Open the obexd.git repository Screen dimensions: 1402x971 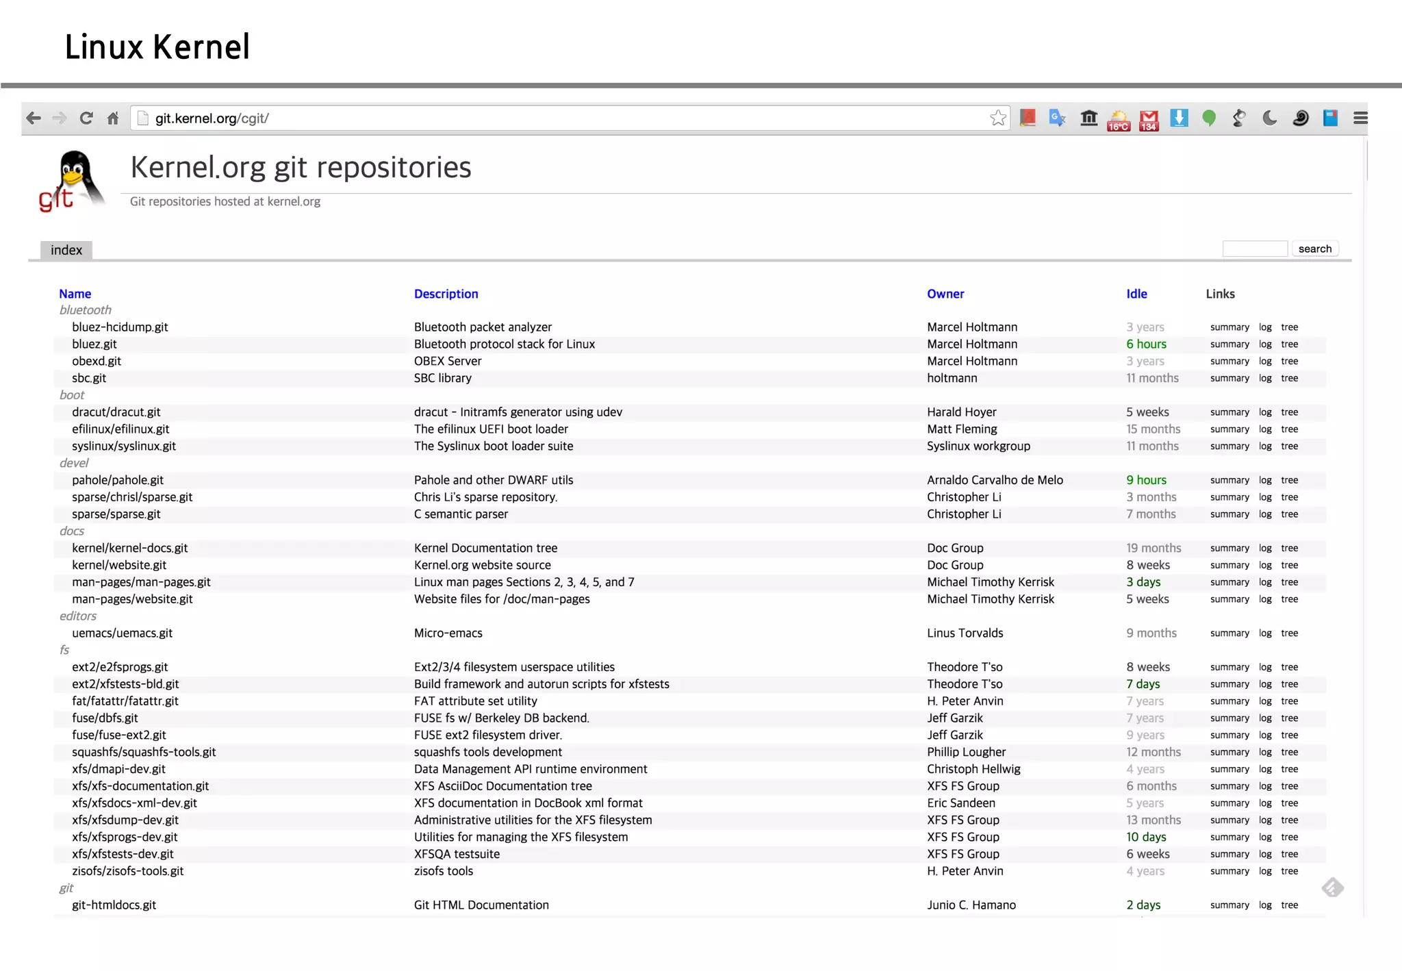(x=97, y=362)
